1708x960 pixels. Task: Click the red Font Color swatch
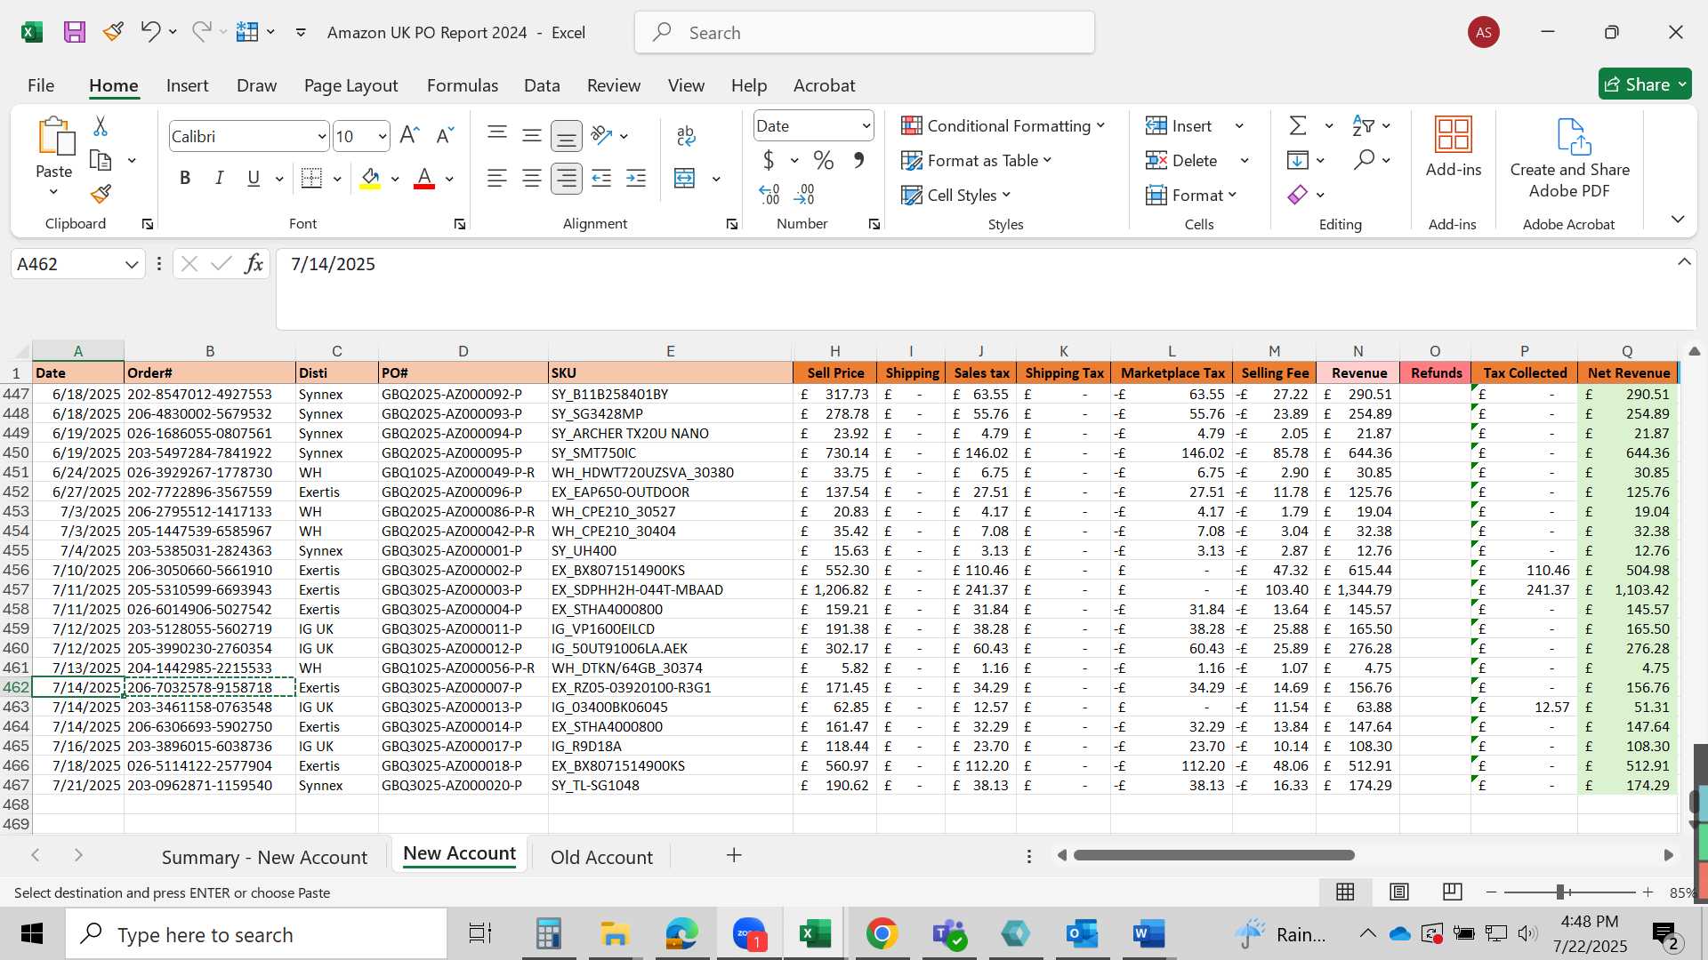424,179
